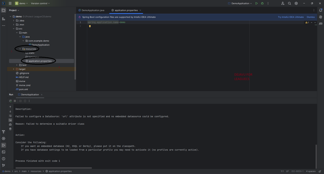This screenshot has width=324, height=174.
Task: Open the Services tool window
Action: coord(4,139)
